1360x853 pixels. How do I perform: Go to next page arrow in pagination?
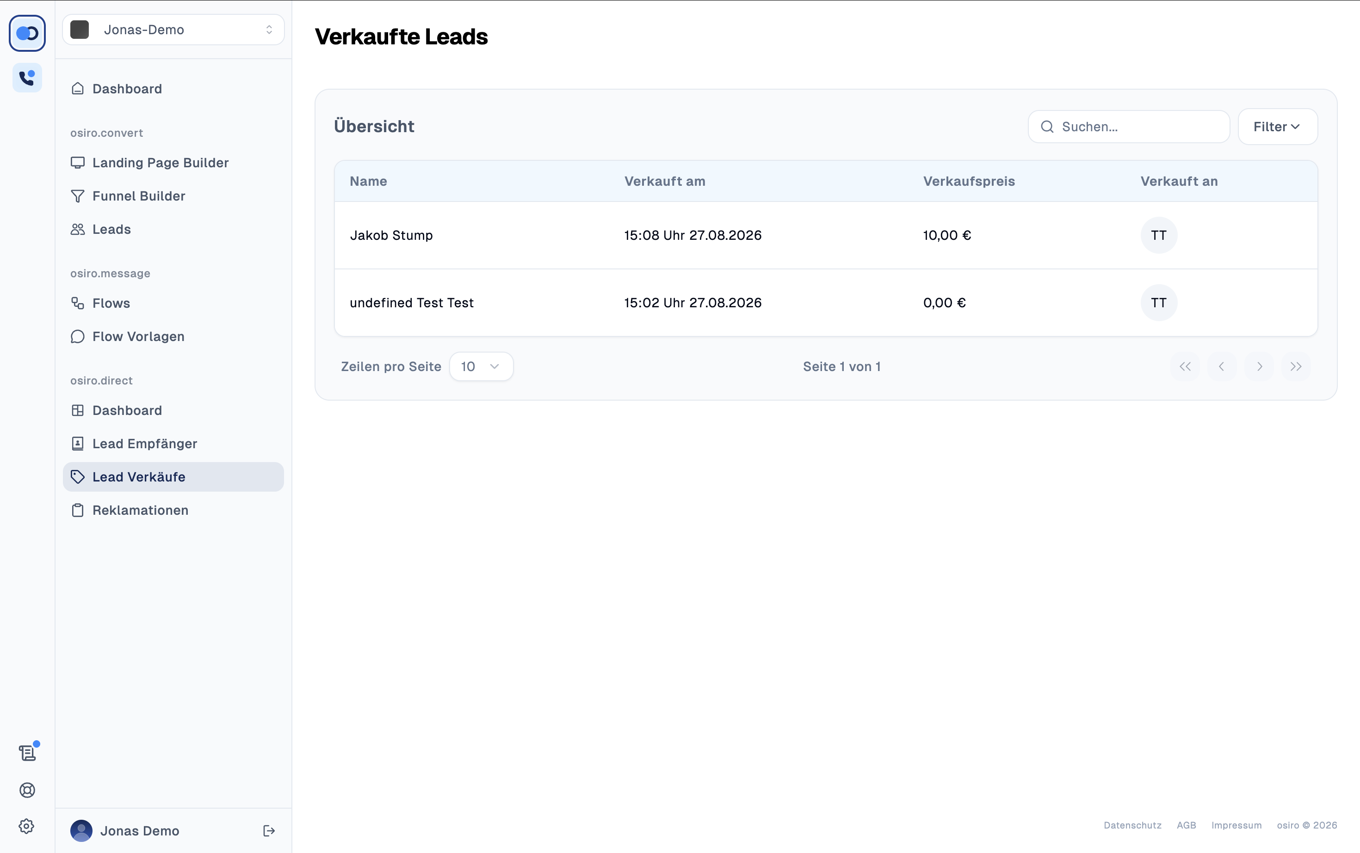[x=1259, y=367]
